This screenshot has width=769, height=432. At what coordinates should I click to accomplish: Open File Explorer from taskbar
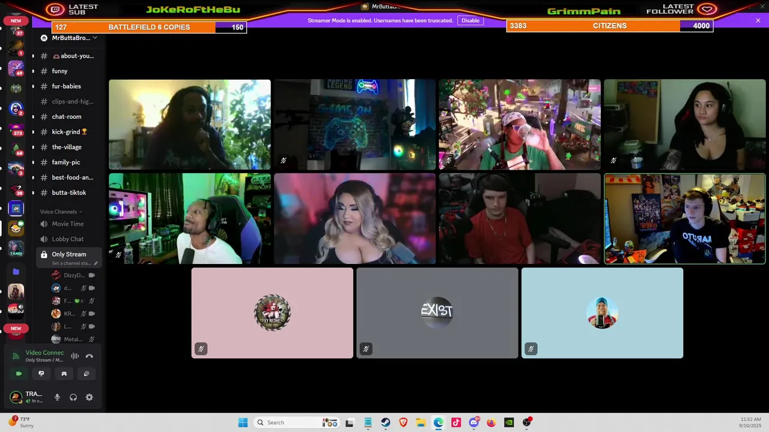coord(421,422)
